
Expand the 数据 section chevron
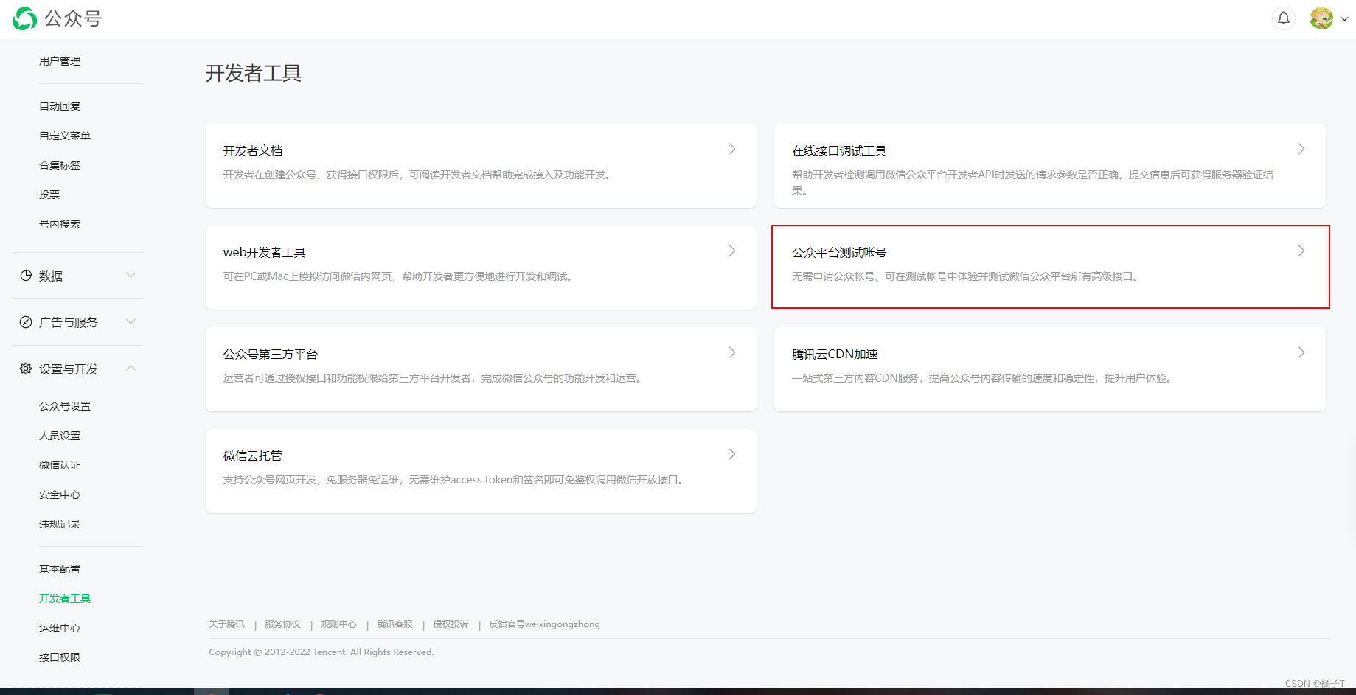click(131, 276)
